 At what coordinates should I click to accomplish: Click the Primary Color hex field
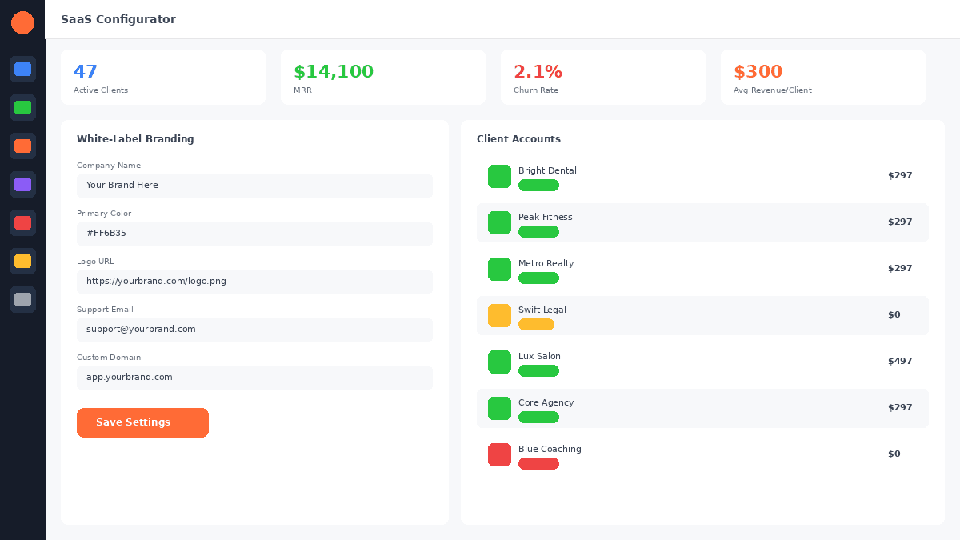point(254,234)
